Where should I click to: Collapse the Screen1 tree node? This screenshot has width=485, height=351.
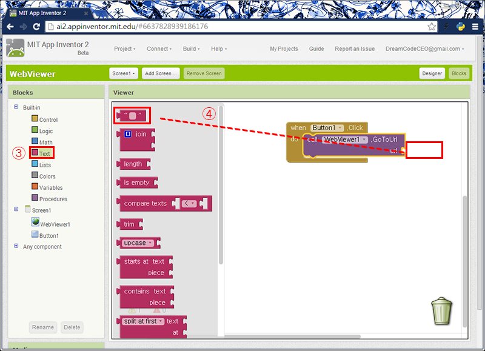pos(16,209)
